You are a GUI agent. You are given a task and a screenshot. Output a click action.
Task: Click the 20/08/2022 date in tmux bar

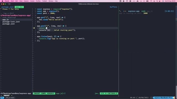coord(143,98)
